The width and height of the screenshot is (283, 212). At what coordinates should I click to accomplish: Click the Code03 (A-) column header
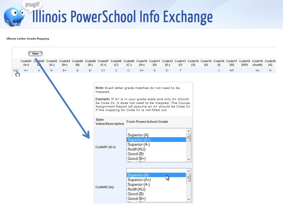(x=52, y=63)
